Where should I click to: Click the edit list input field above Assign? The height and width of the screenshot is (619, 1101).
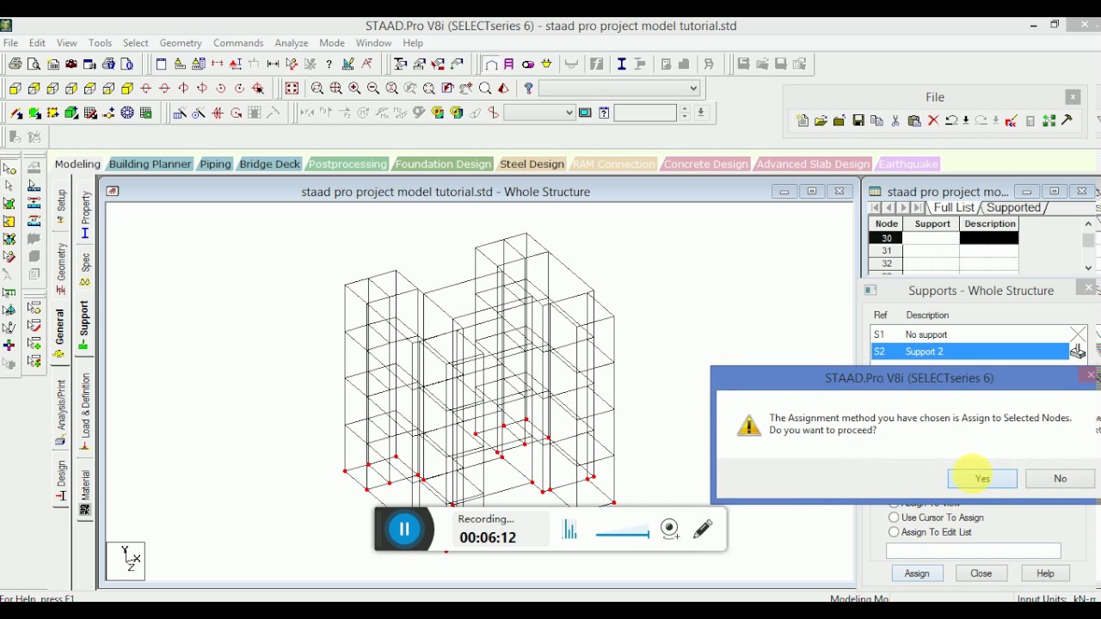[973, 551]
